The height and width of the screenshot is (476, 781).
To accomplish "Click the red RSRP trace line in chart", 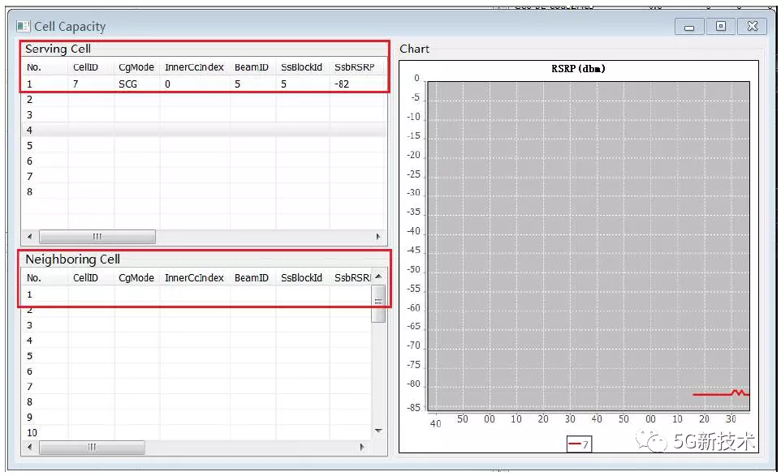I will [x=721, y=393].
